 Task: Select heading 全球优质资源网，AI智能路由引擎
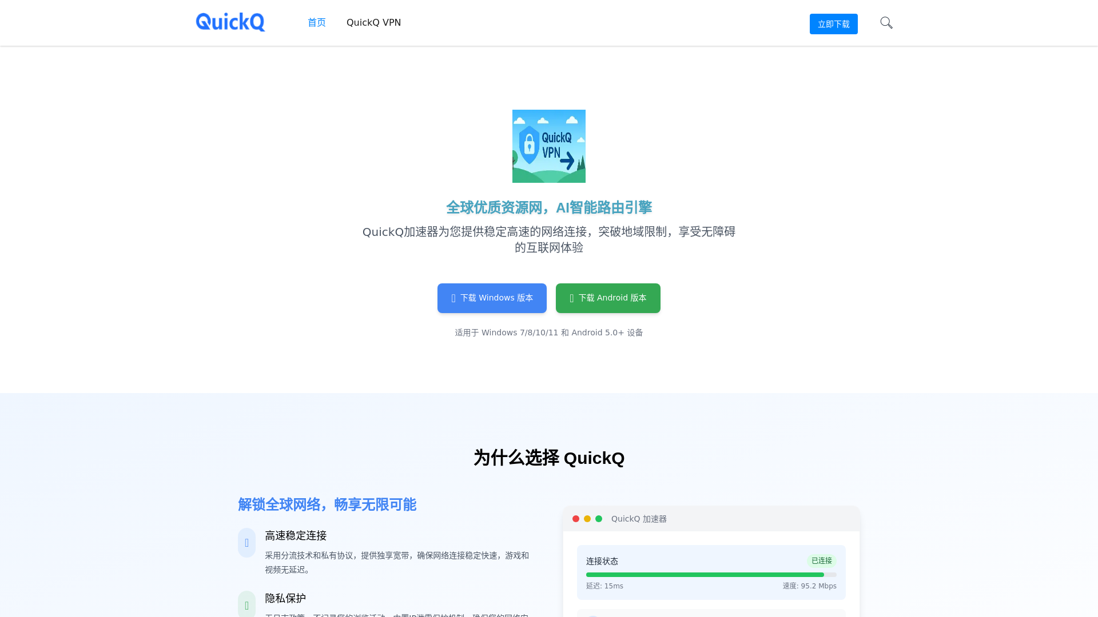[549, 207]
